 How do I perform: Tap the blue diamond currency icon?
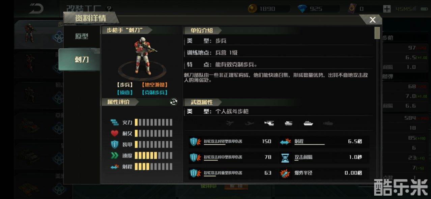pyautogui.click(x=303, y=9)
